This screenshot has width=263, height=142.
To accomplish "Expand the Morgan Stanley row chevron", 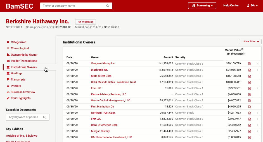I will tap(258, 131).
